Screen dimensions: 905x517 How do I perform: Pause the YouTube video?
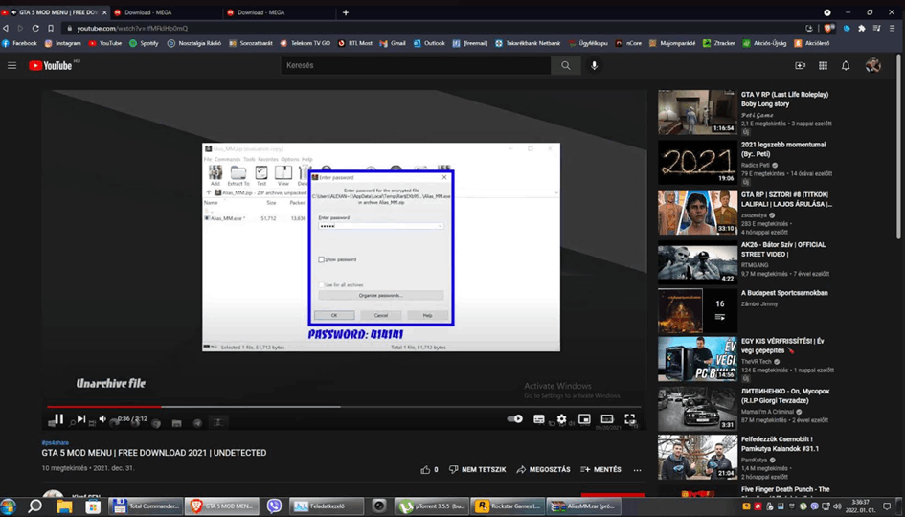pyautogui.click(x=58, y=419)
